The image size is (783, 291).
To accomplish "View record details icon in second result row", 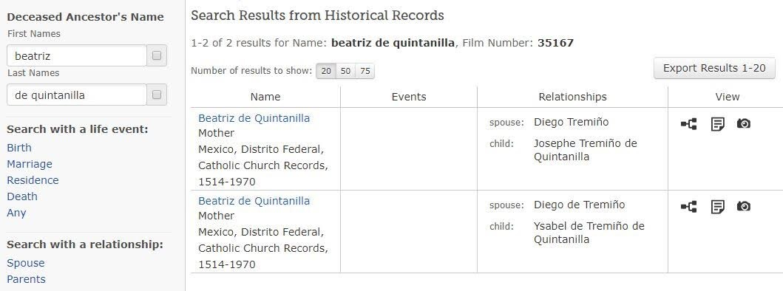I will point(718,207).
